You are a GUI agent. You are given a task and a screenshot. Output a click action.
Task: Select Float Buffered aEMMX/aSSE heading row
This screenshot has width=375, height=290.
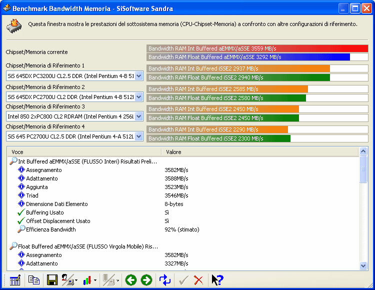click(88, 246)
